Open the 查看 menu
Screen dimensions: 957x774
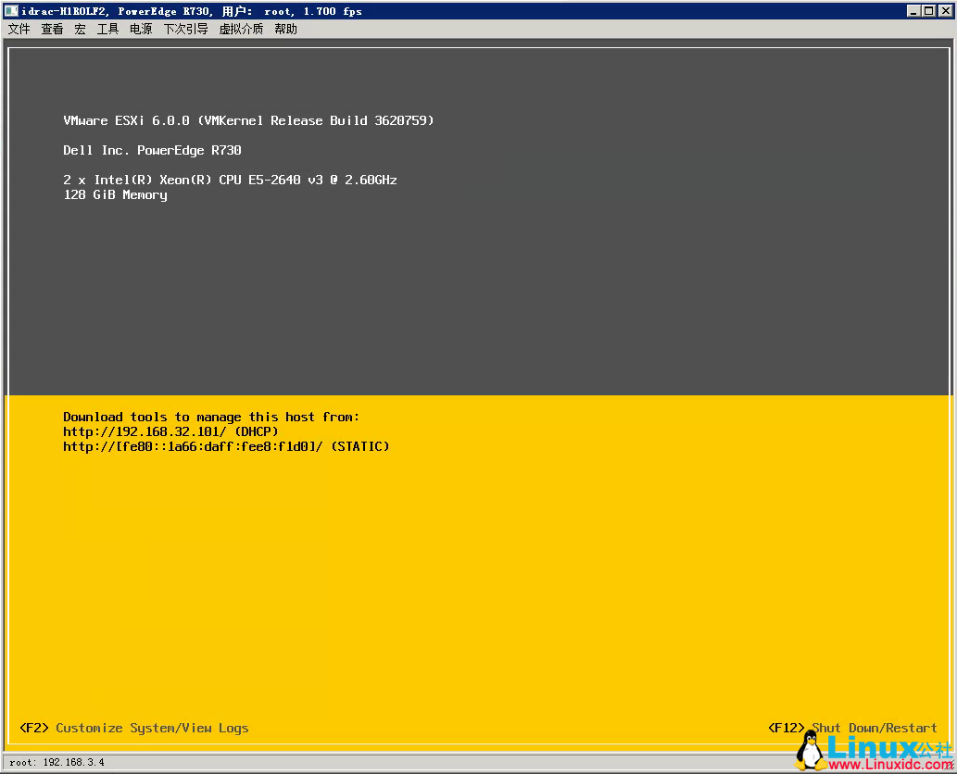52,29
